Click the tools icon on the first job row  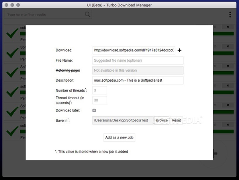(215, 27)
